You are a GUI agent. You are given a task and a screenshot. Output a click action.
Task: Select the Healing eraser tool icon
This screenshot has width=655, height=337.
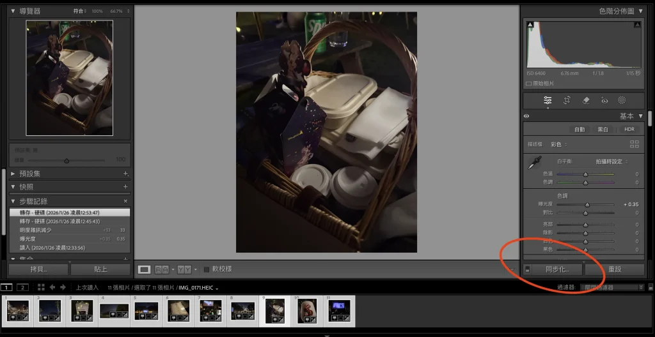(x=585, y=100)
